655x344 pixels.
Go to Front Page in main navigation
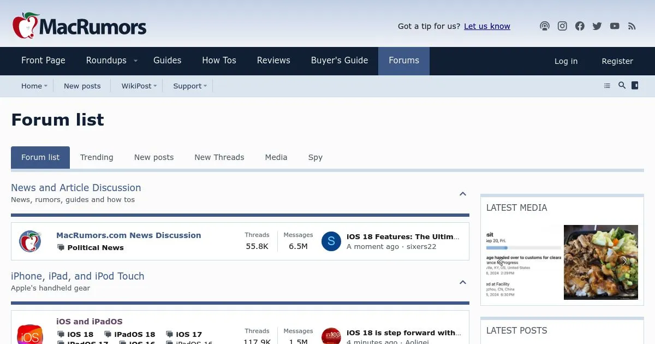43,61
